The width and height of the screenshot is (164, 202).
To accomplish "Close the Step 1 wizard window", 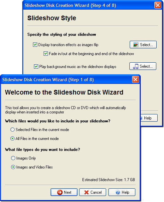I will coord(135,79).
